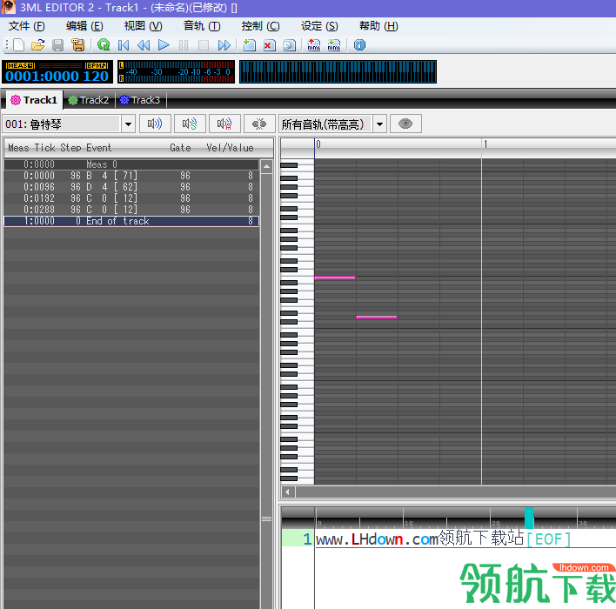
Task: Jump to the start with the skip-back icon
Action: click(x=124, y=45)
